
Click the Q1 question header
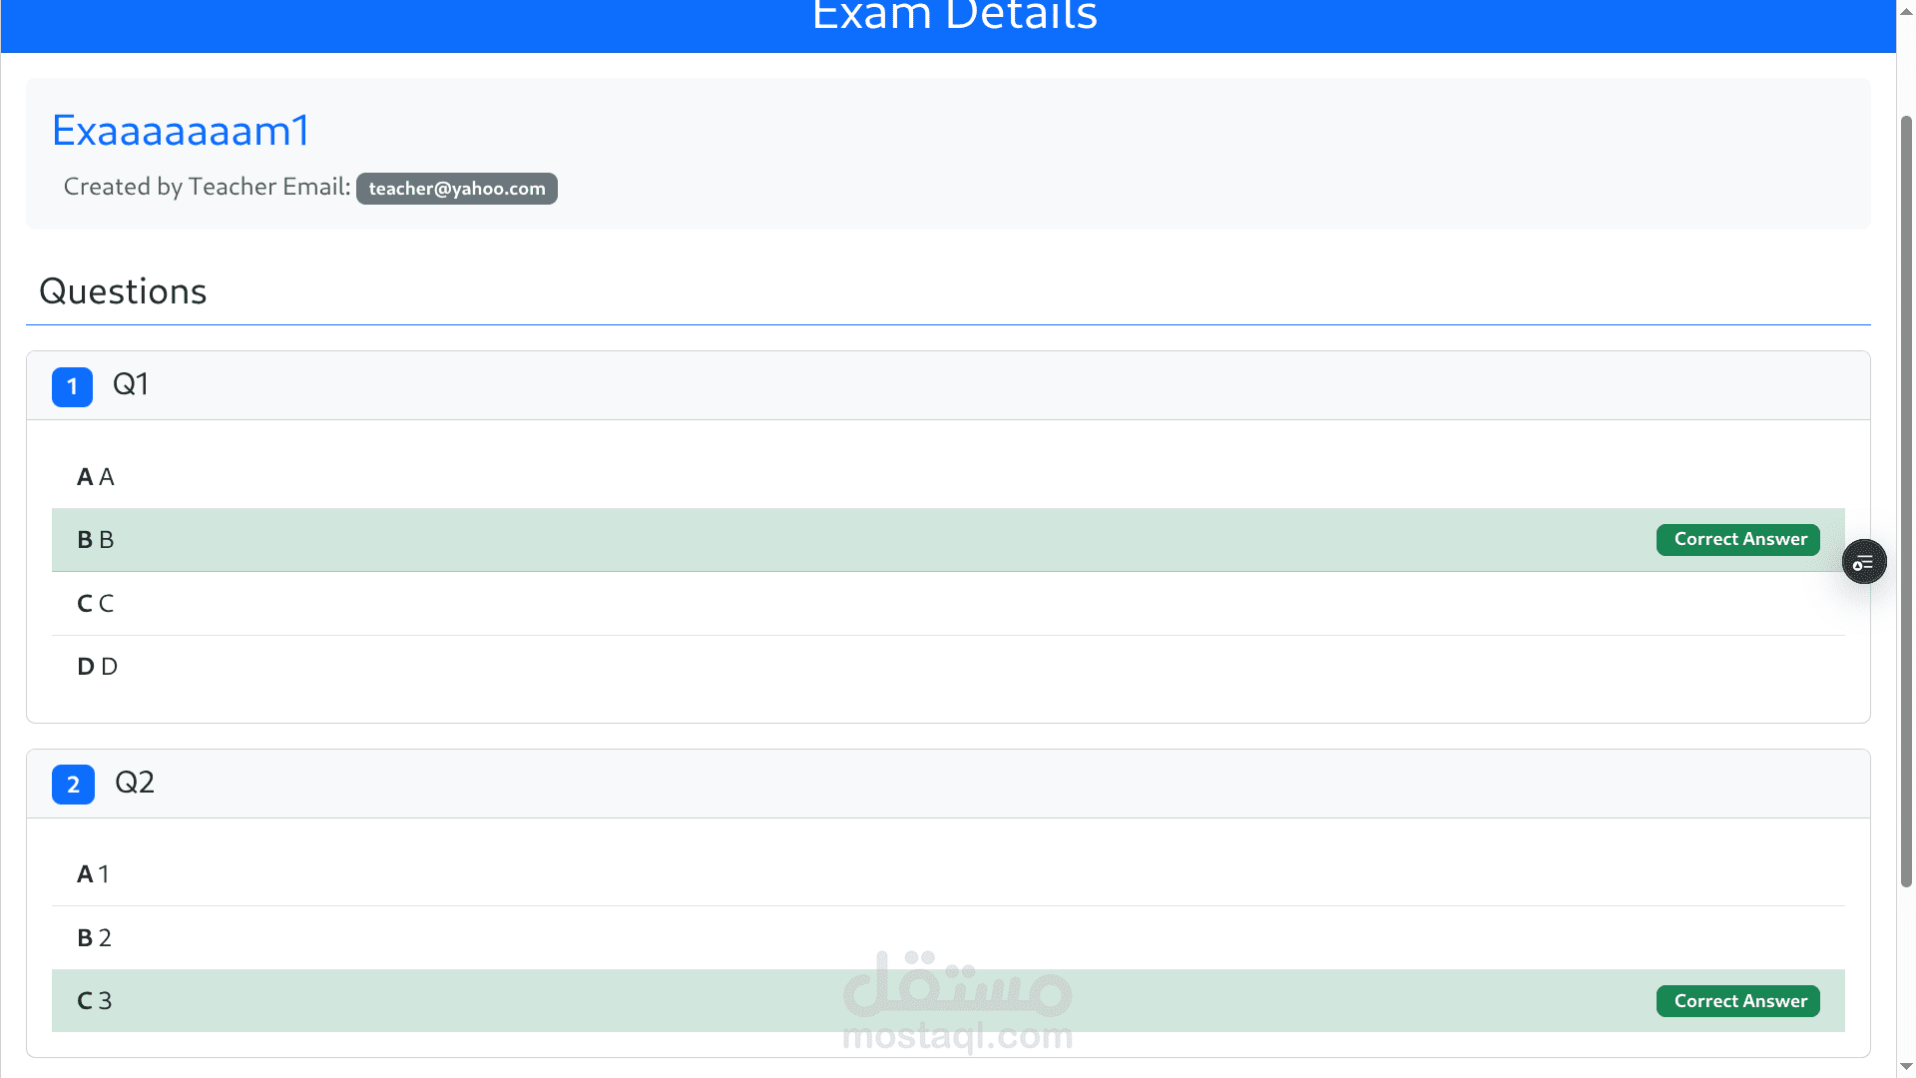(131, 384)
